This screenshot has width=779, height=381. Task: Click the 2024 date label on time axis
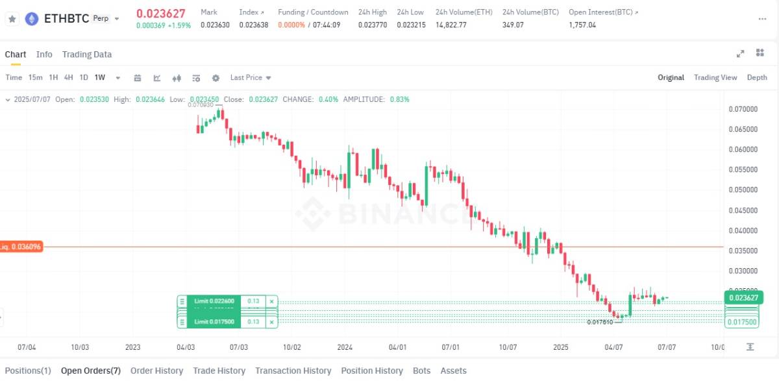(x=345, y=347)
